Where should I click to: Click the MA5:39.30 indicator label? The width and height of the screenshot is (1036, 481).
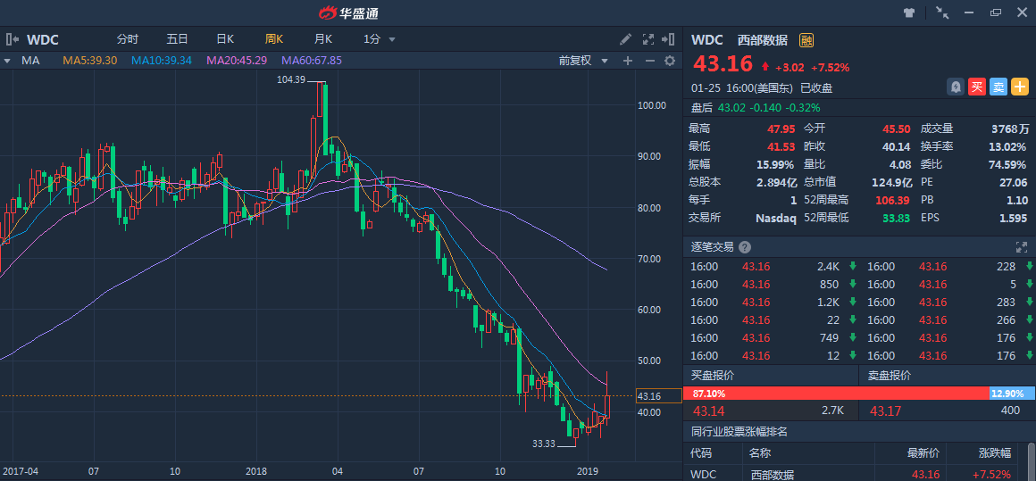click(x=90, y=61)
